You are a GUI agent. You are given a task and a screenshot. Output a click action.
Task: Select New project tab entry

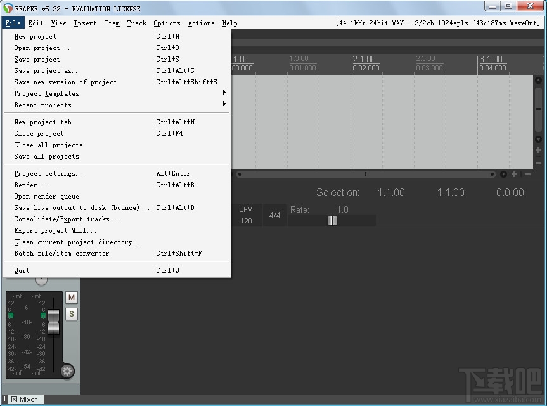coord(117,122)
